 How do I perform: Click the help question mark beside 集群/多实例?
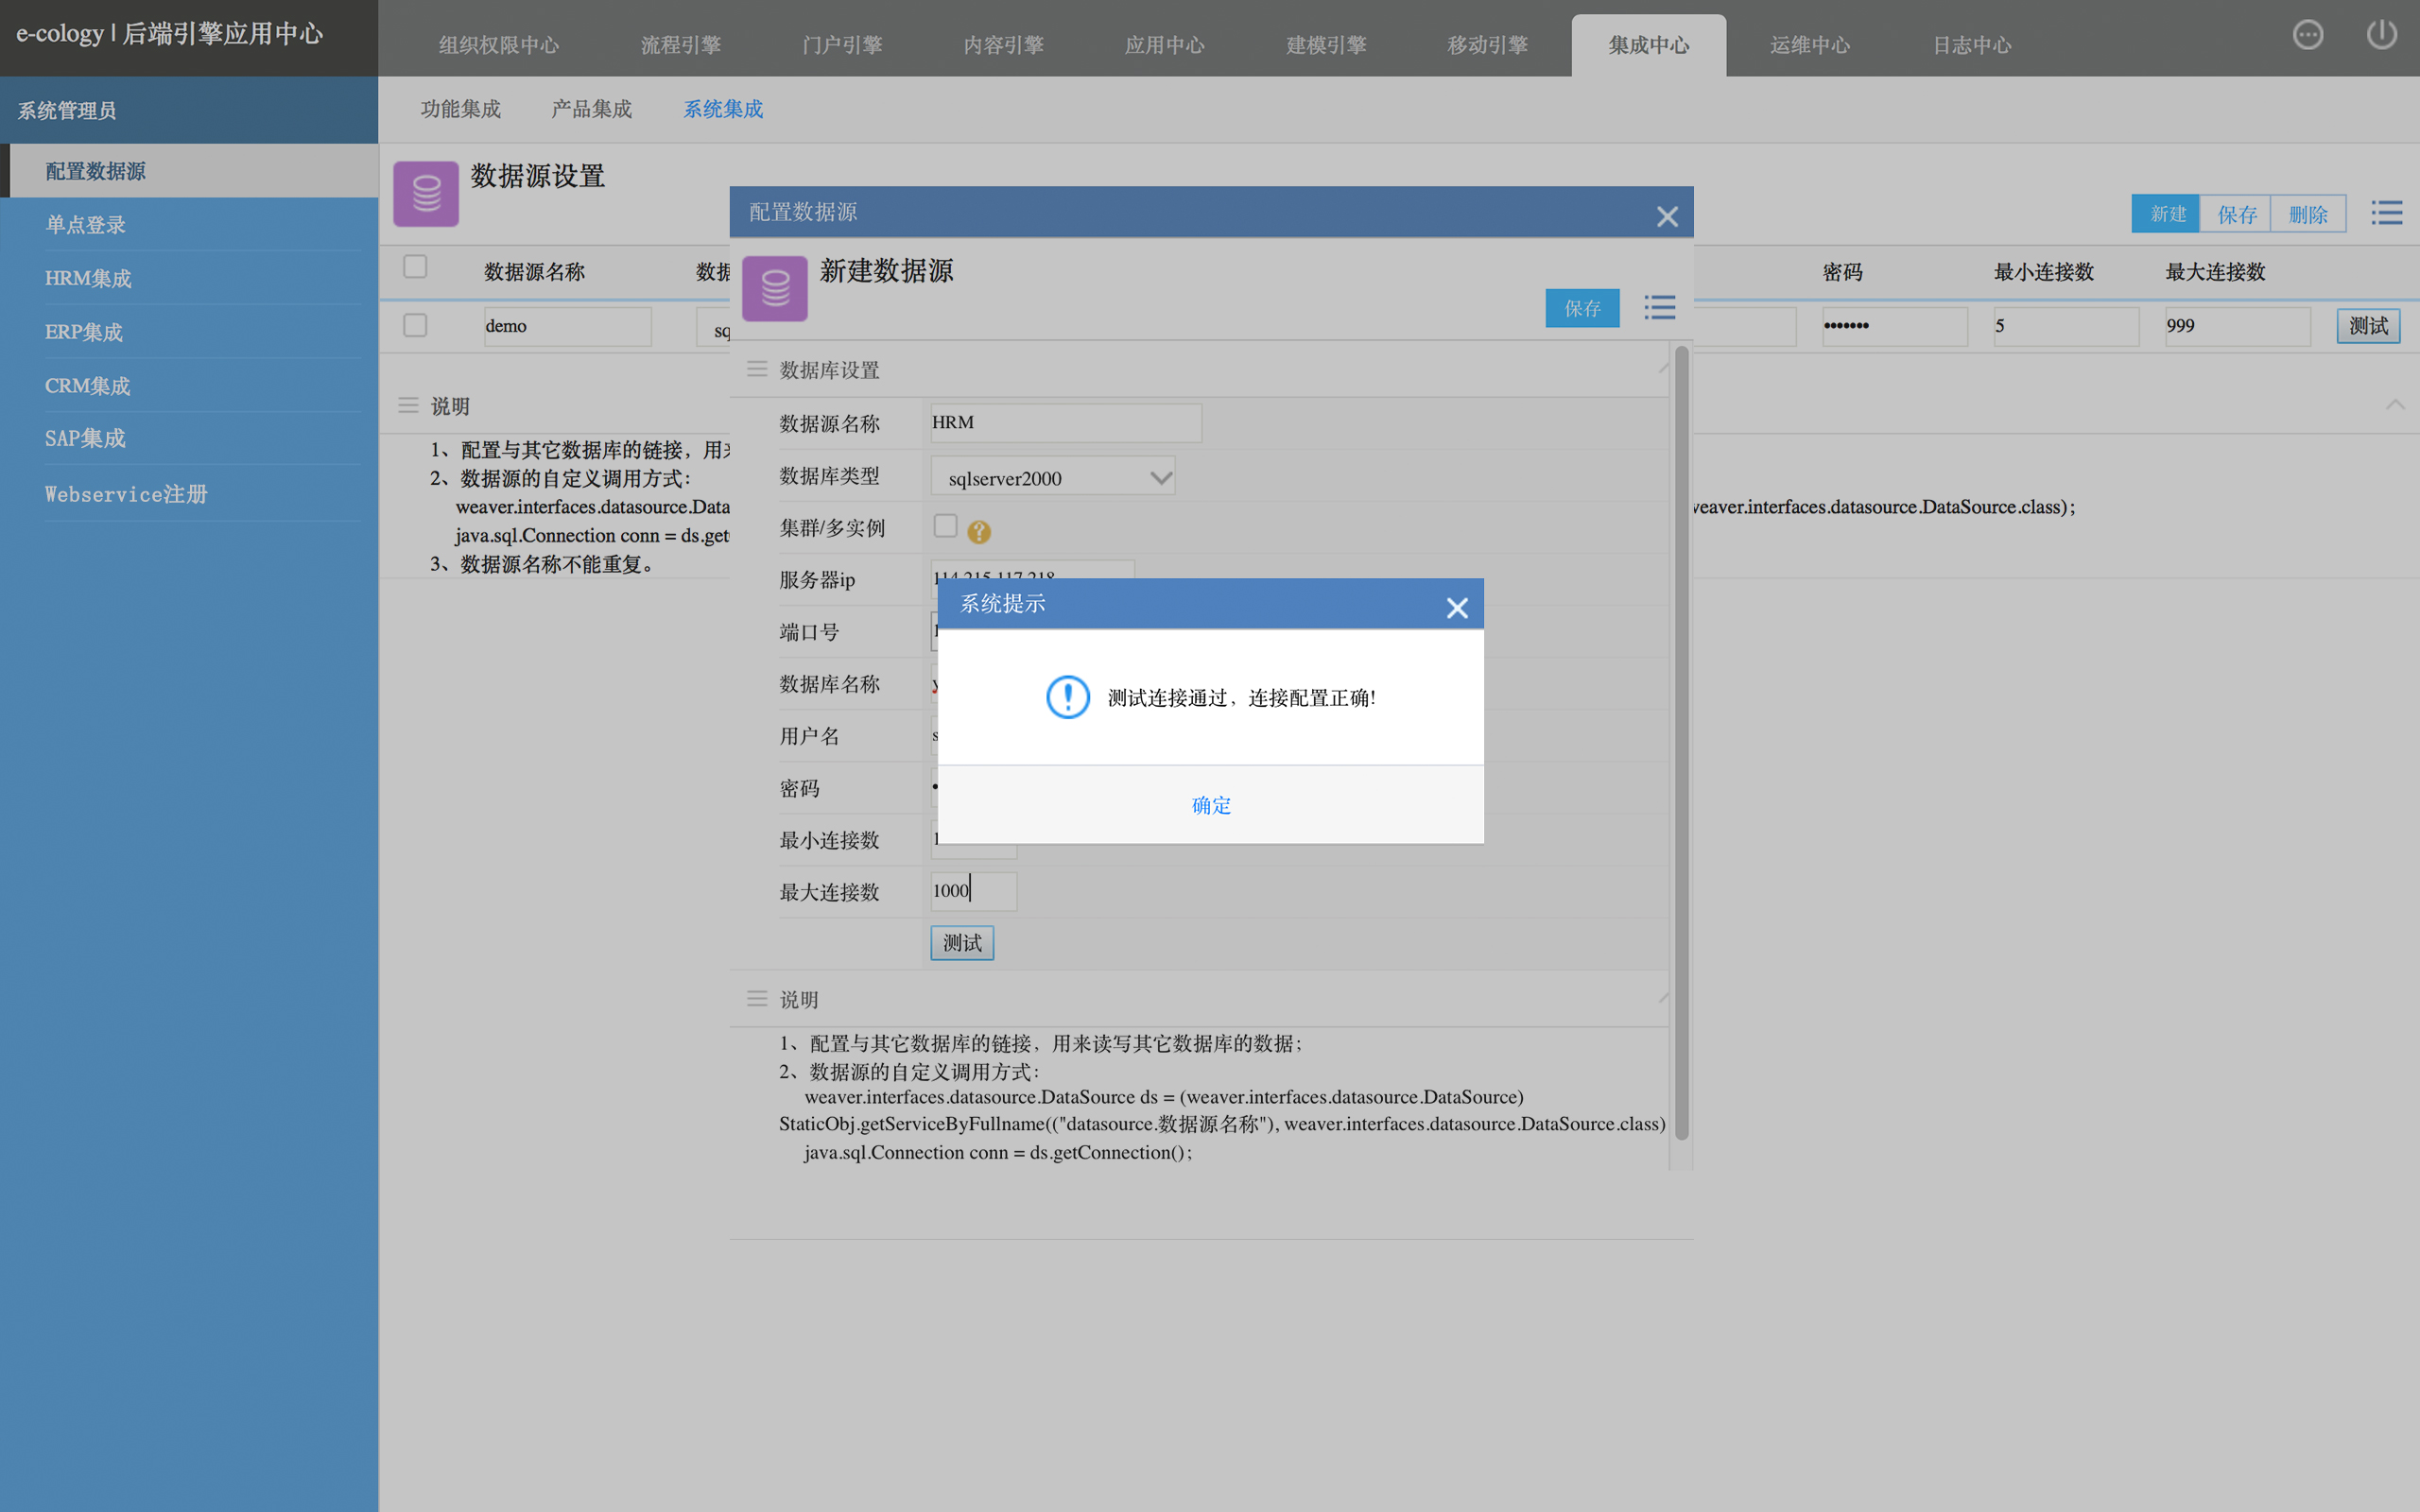(x=979, y=532)
